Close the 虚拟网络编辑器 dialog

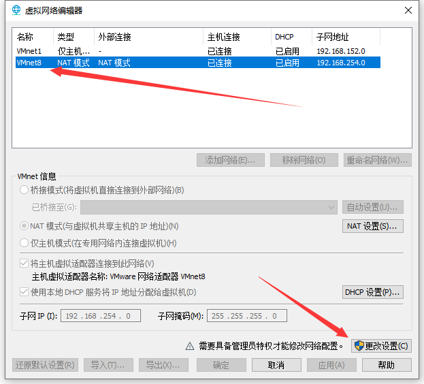point(408,10)
